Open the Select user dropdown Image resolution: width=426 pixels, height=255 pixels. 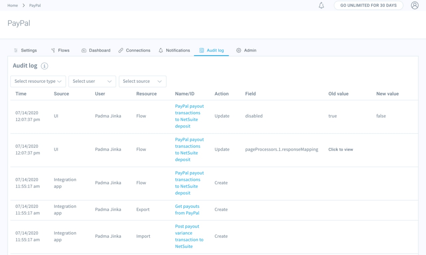pyautogui.click(x=92, y=81)
